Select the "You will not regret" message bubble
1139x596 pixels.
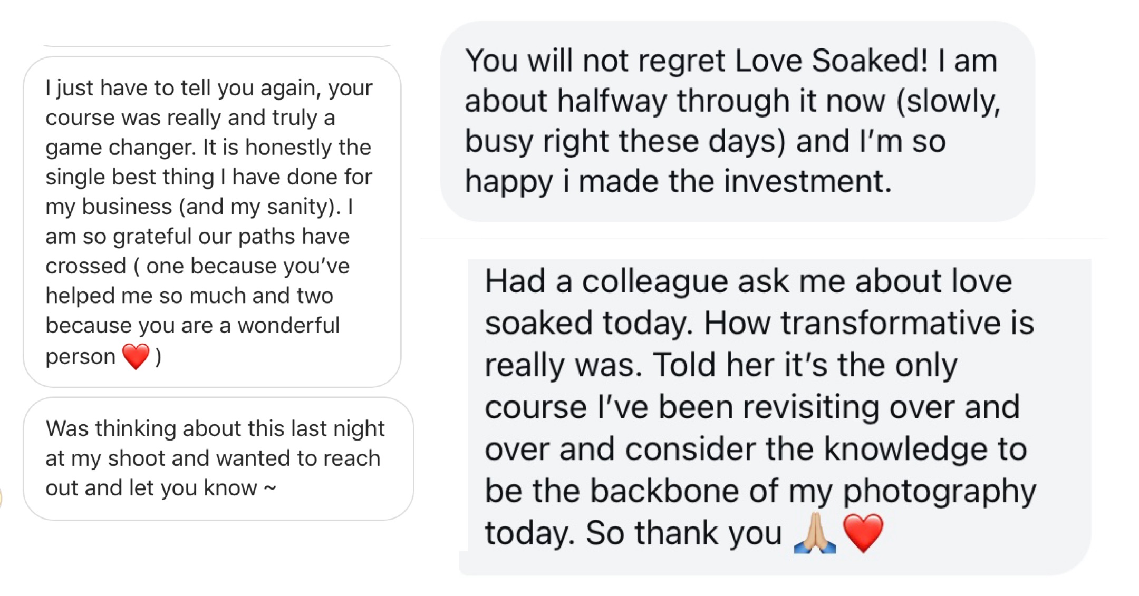coord(737,121)
